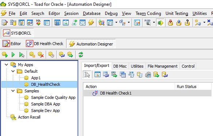The height and width of the screenshot is (136, 213).
Task: Open the Editor from the main toolbar pencil icon
Action: pyautogui.click(x=5, y=23)
